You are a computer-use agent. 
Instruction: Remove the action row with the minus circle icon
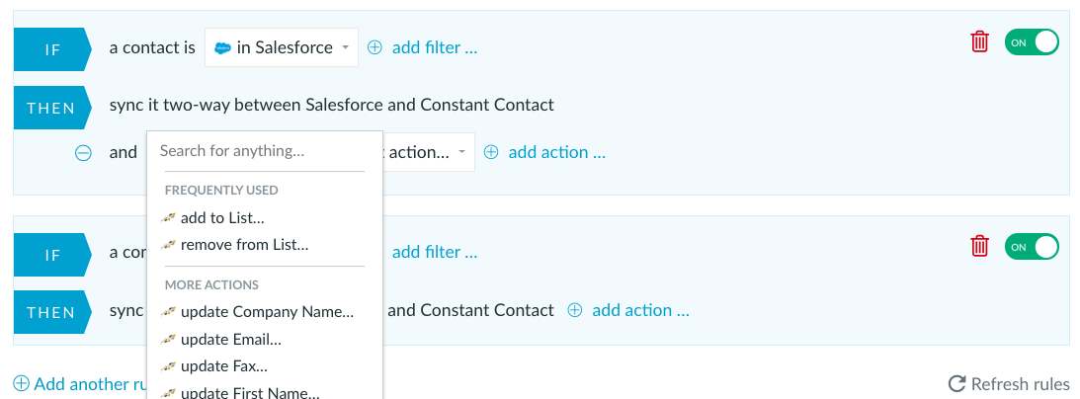83,153
